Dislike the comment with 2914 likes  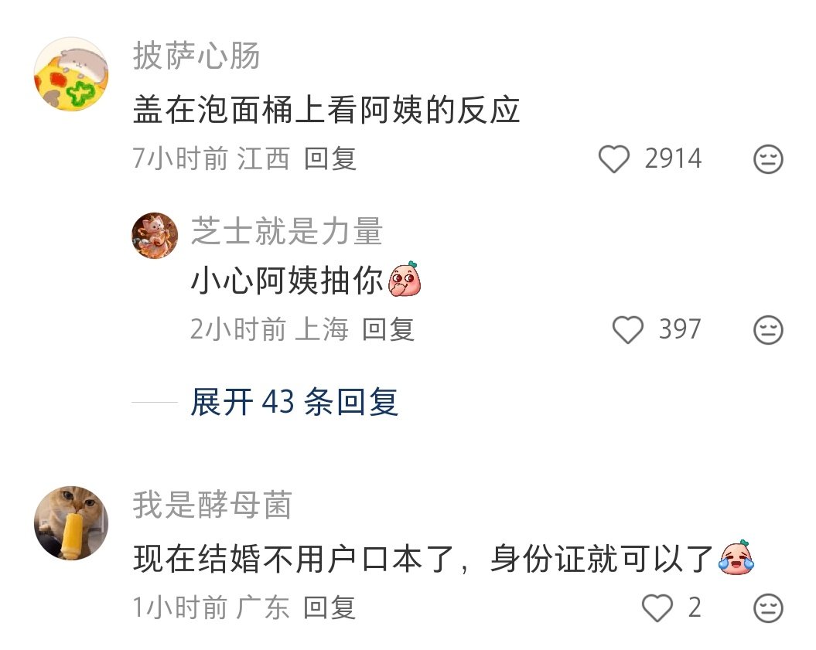pos(768,159)
